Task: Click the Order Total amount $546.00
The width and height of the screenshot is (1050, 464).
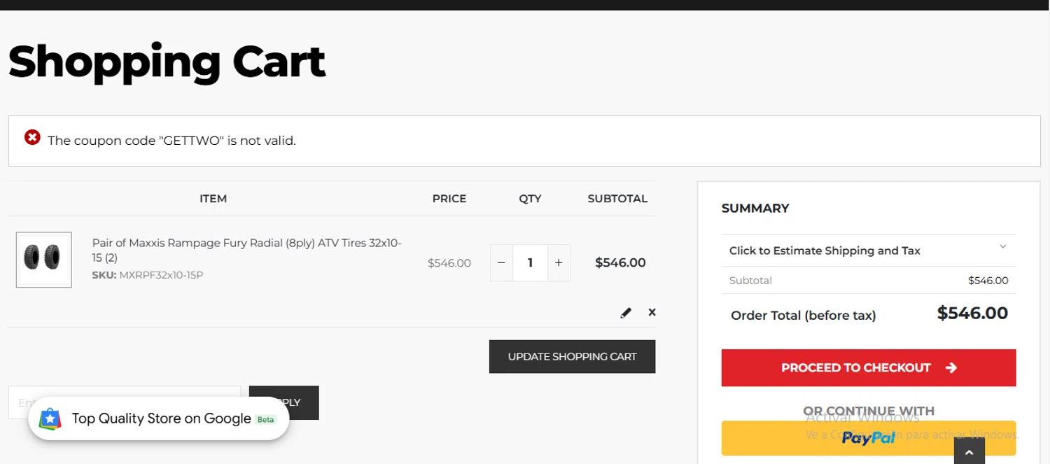Action: click(972, 314)
